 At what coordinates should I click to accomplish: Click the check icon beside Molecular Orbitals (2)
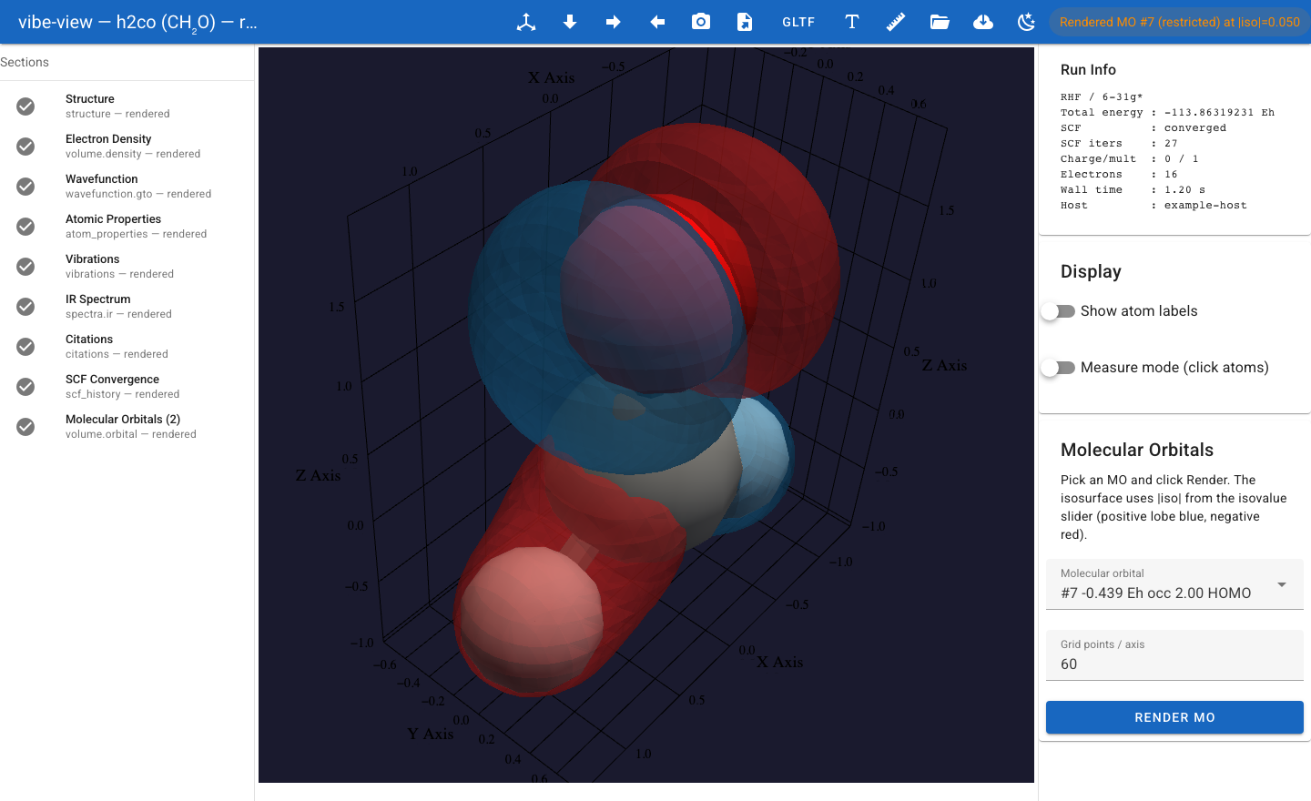(25, 427)
